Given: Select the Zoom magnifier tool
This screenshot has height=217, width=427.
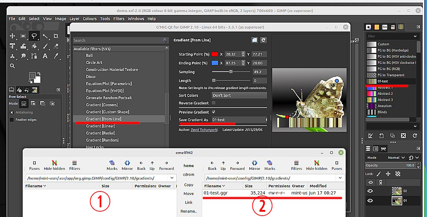Looking at the screenshot, I should (12, 66).
